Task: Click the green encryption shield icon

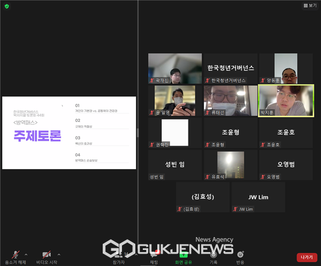Action: click(7, 6)
